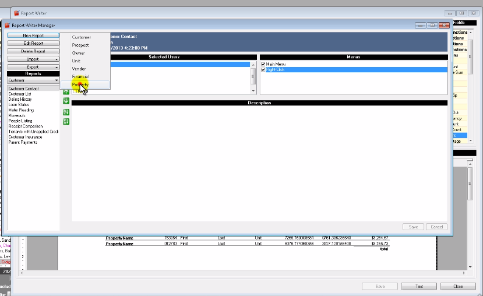Click the Report Writer Manager title icon
This screenshot has height=296, width=483.
8,26
